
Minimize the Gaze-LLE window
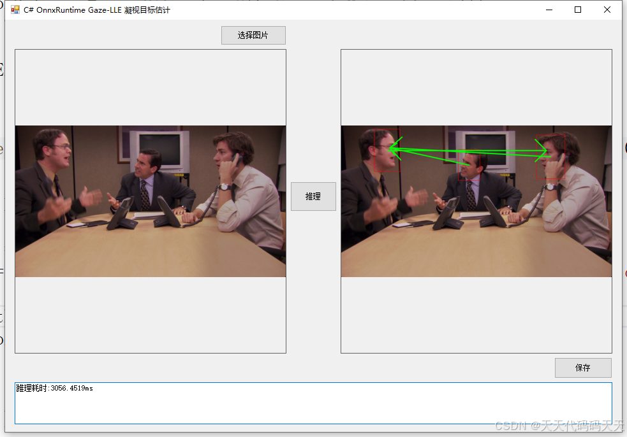549,10
